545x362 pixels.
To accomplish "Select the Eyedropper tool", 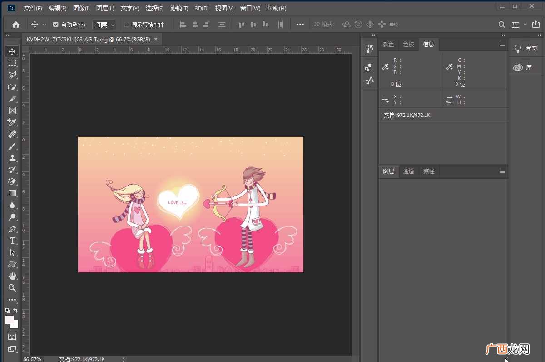I will (12, 122).
